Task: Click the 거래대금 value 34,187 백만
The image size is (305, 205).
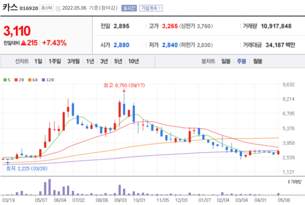Action: (x=280, y=45)
